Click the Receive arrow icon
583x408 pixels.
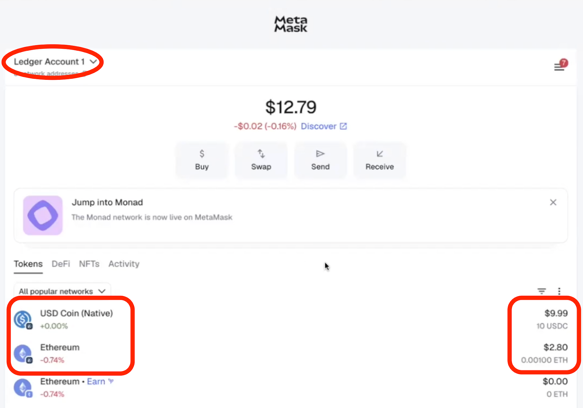point(380,154)
